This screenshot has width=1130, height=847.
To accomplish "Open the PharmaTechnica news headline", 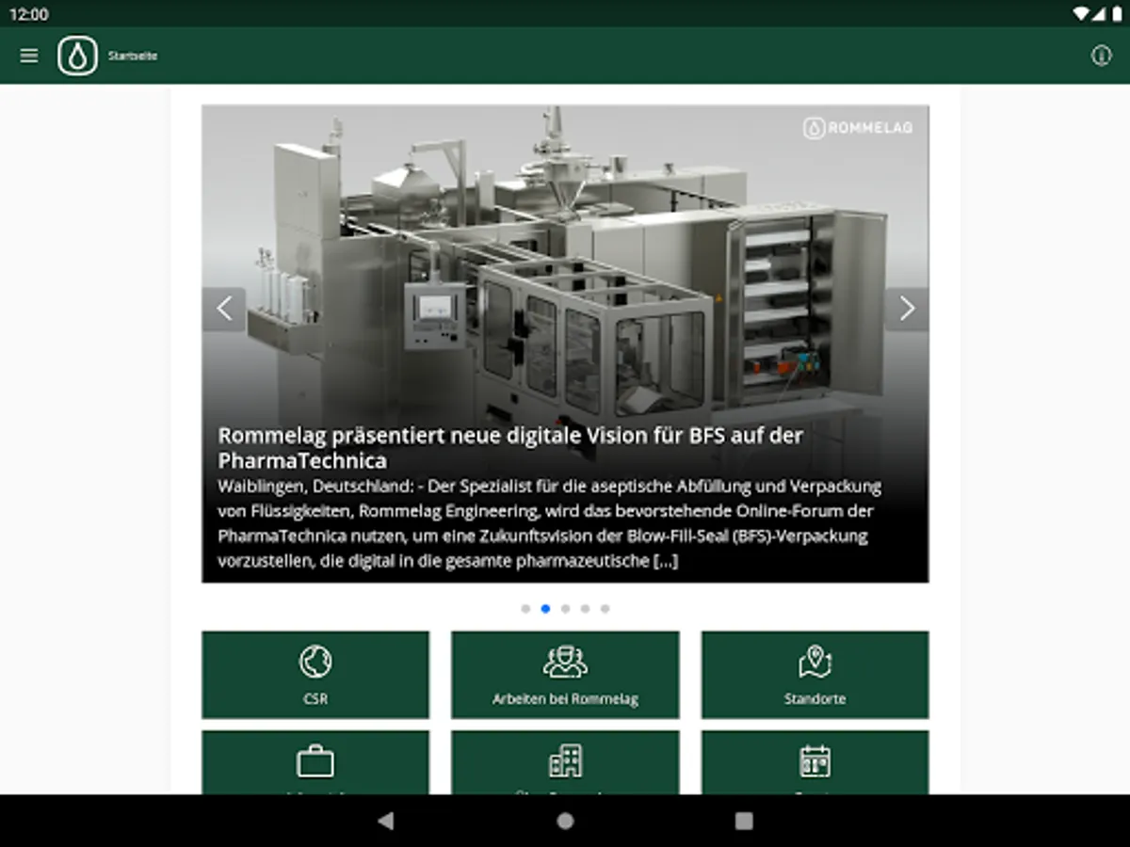I will (510, 448).
